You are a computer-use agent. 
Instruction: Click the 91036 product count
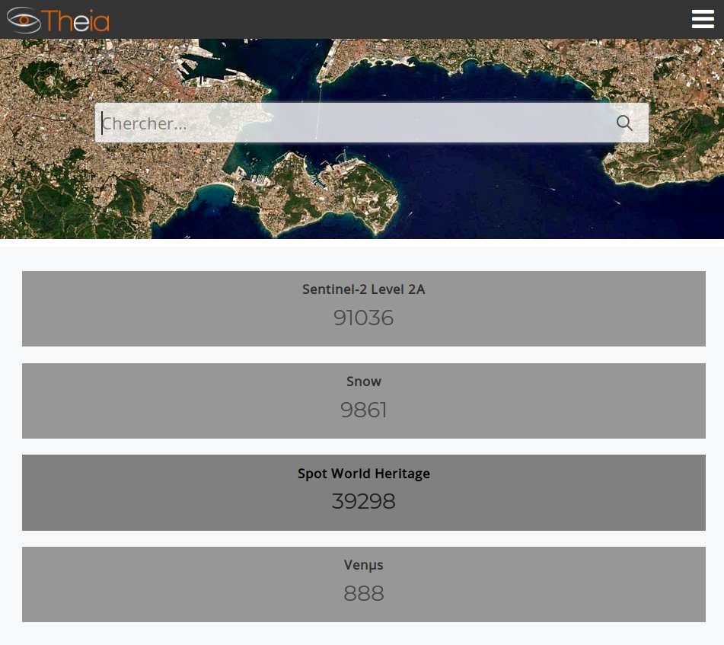tap(364, 318)
